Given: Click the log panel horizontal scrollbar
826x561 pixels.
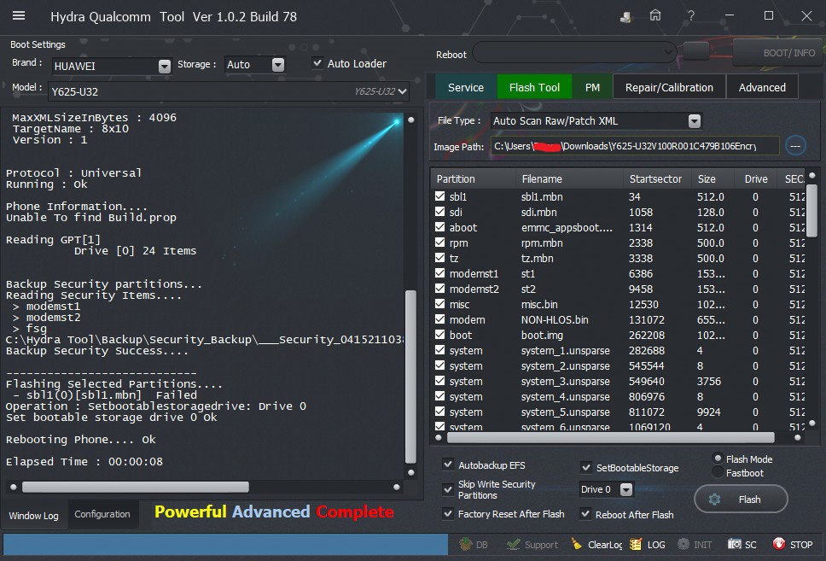Looking at the screenshot, I should [x=137, y=487].
